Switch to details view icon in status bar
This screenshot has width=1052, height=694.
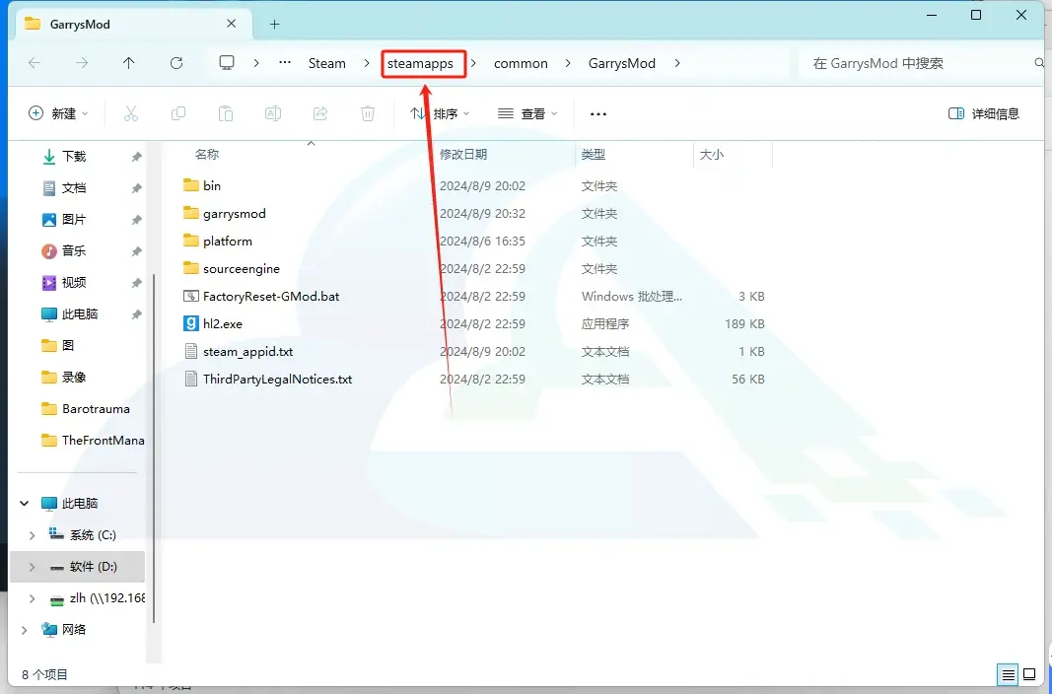tap(1008, 674)
